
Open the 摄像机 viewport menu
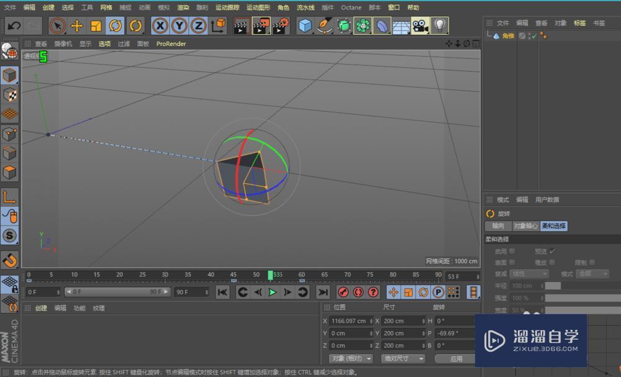[x=63, y=43]
